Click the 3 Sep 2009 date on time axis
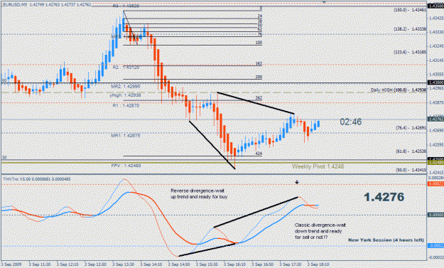The height and width of the screenshot is (268, 444). tap(11, 264)
